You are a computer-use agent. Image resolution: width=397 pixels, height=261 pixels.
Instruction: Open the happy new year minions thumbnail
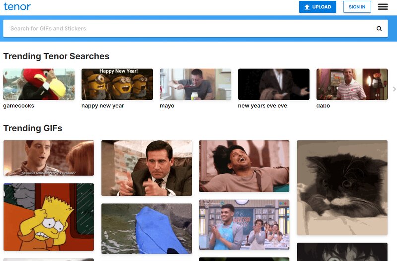tap(117, 84)
